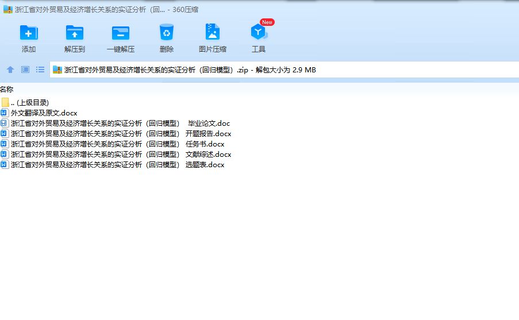
Task: Click the 一键解压 one-click extract icon
Action: coord(121,33)
